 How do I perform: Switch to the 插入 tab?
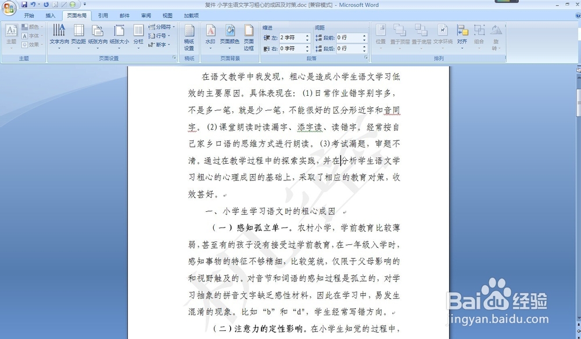coord(51,16)
